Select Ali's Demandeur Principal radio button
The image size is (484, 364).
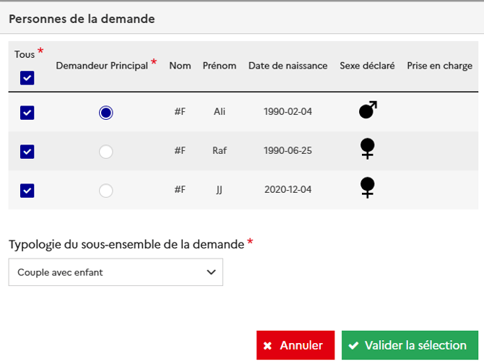click(x=106, y=113)
